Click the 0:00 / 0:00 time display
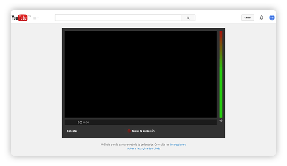This screenshot has width=287, height=166. click(x=83, y=122)
